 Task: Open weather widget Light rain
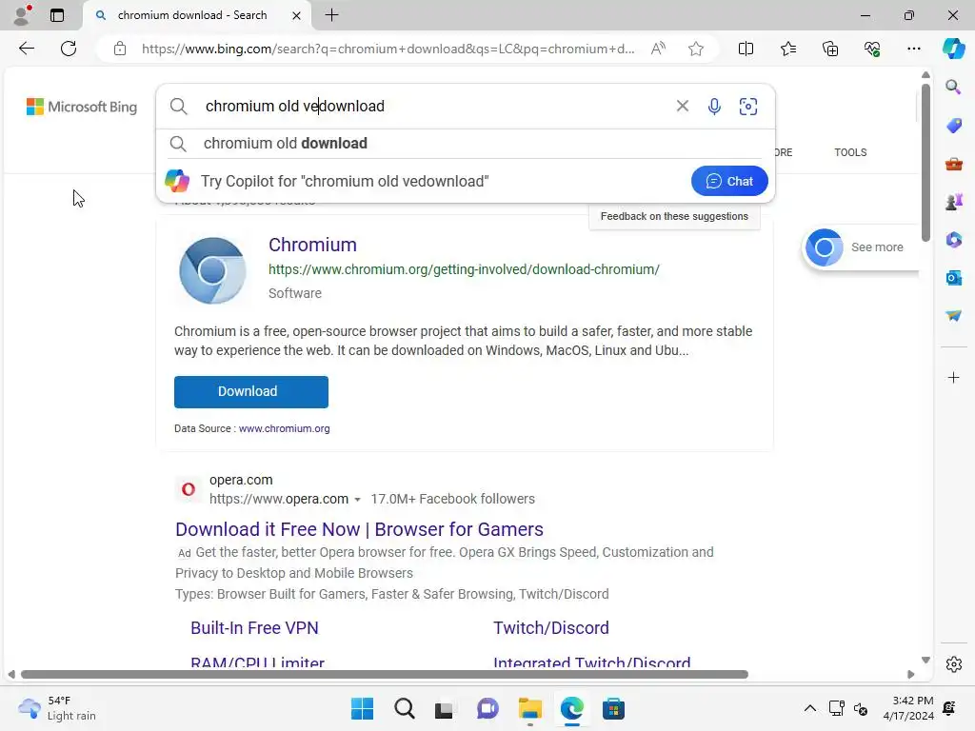57,708
